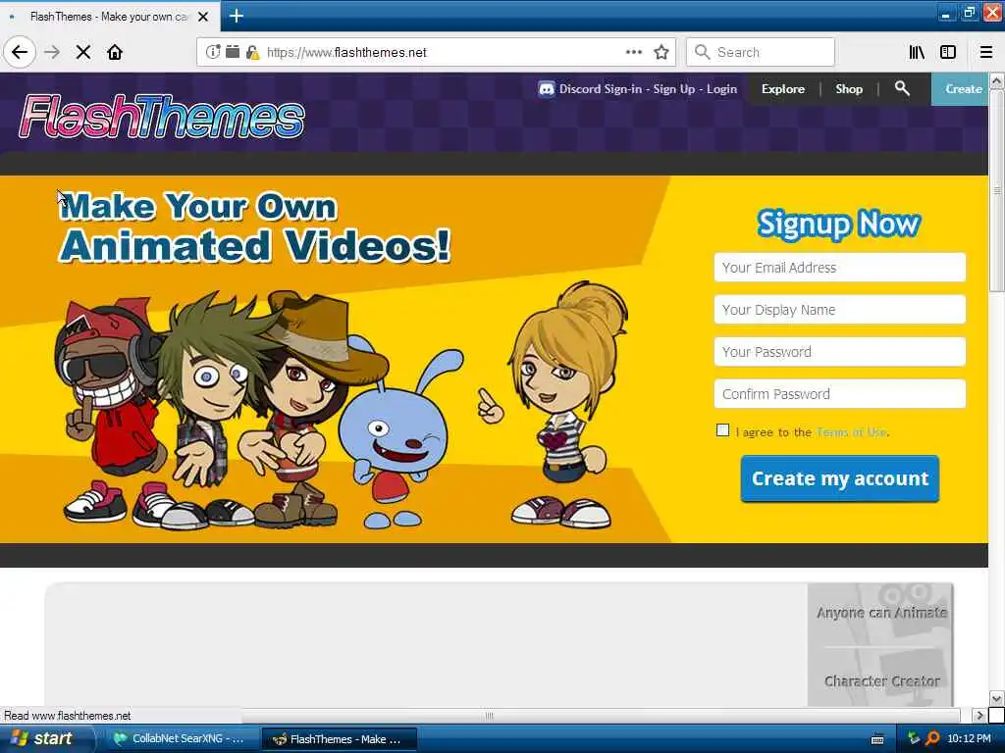The image size is (1005, 753).
Task: Stop loading the page with the X button
Action: point(83,52)
